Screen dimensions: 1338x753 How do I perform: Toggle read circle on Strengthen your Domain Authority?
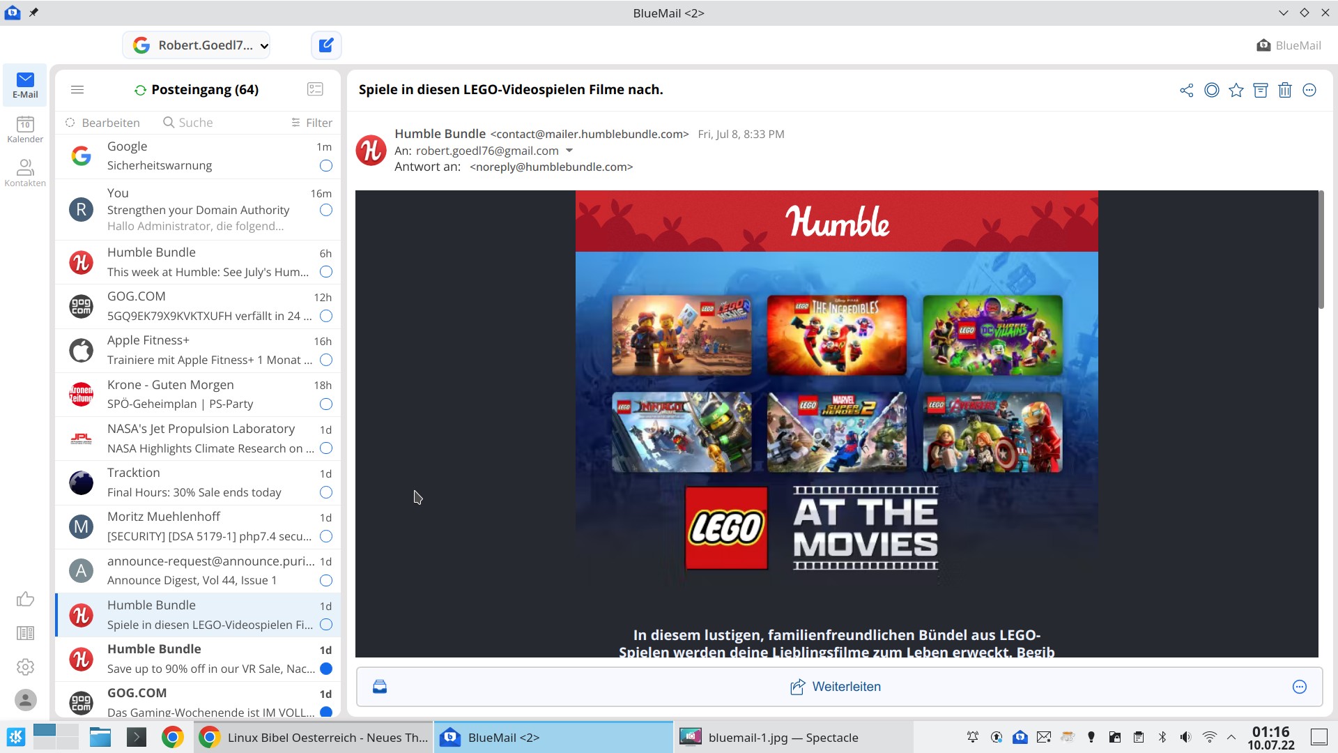pyautogui.click(x=326, y=210)
